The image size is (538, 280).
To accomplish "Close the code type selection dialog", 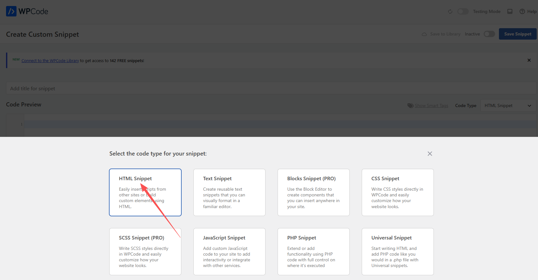I will point(430,154).
